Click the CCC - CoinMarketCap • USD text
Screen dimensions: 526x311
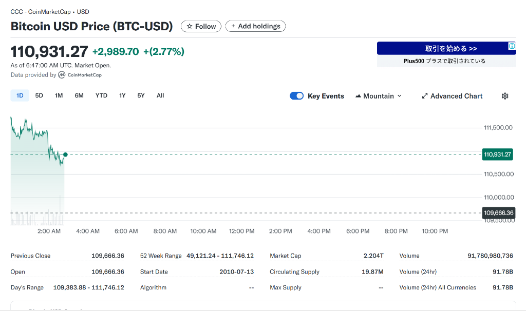coord(50,12)
